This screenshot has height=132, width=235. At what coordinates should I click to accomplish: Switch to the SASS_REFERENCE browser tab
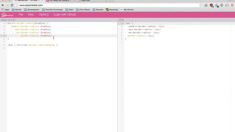pos(61,1)
